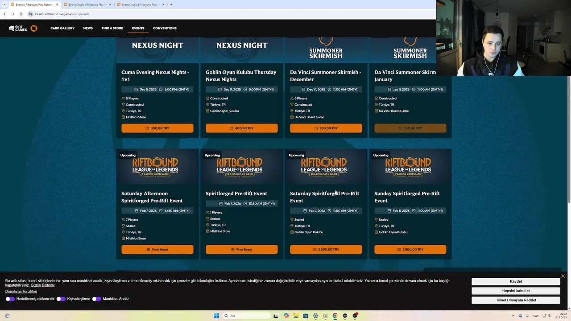Toggle Hedeflenmiş reklamcılık switch
The height and width of the screenshot is (321, 571).
10,299
